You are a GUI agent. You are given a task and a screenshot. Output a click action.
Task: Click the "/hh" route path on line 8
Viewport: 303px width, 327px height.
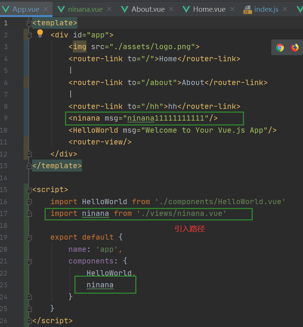(x=152, y=106)
